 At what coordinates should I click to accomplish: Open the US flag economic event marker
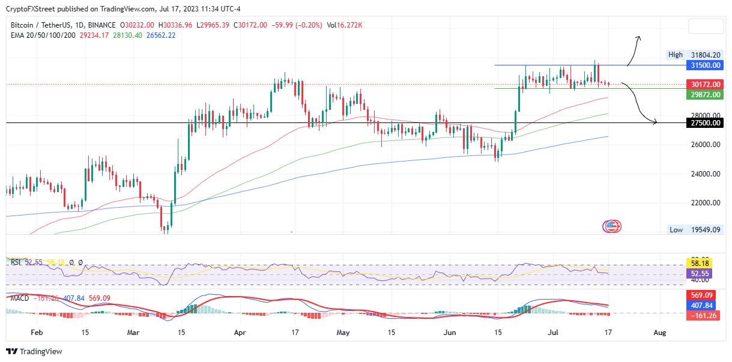612,226
